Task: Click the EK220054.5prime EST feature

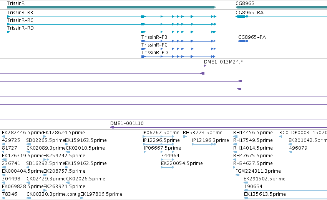Action: click(x=168, y=167)
